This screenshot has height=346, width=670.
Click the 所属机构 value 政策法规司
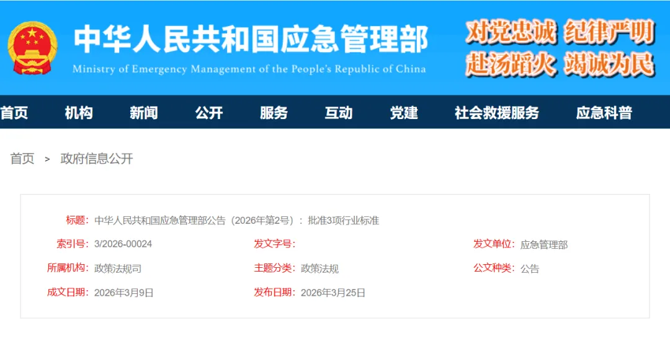(118, 268)
